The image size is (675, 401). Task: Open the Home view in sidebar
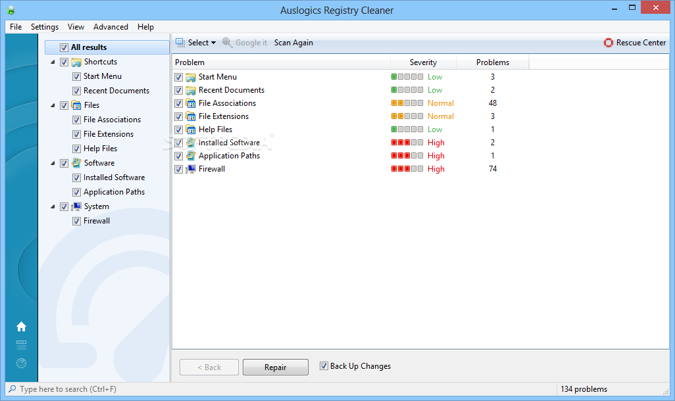coord(21,327)
